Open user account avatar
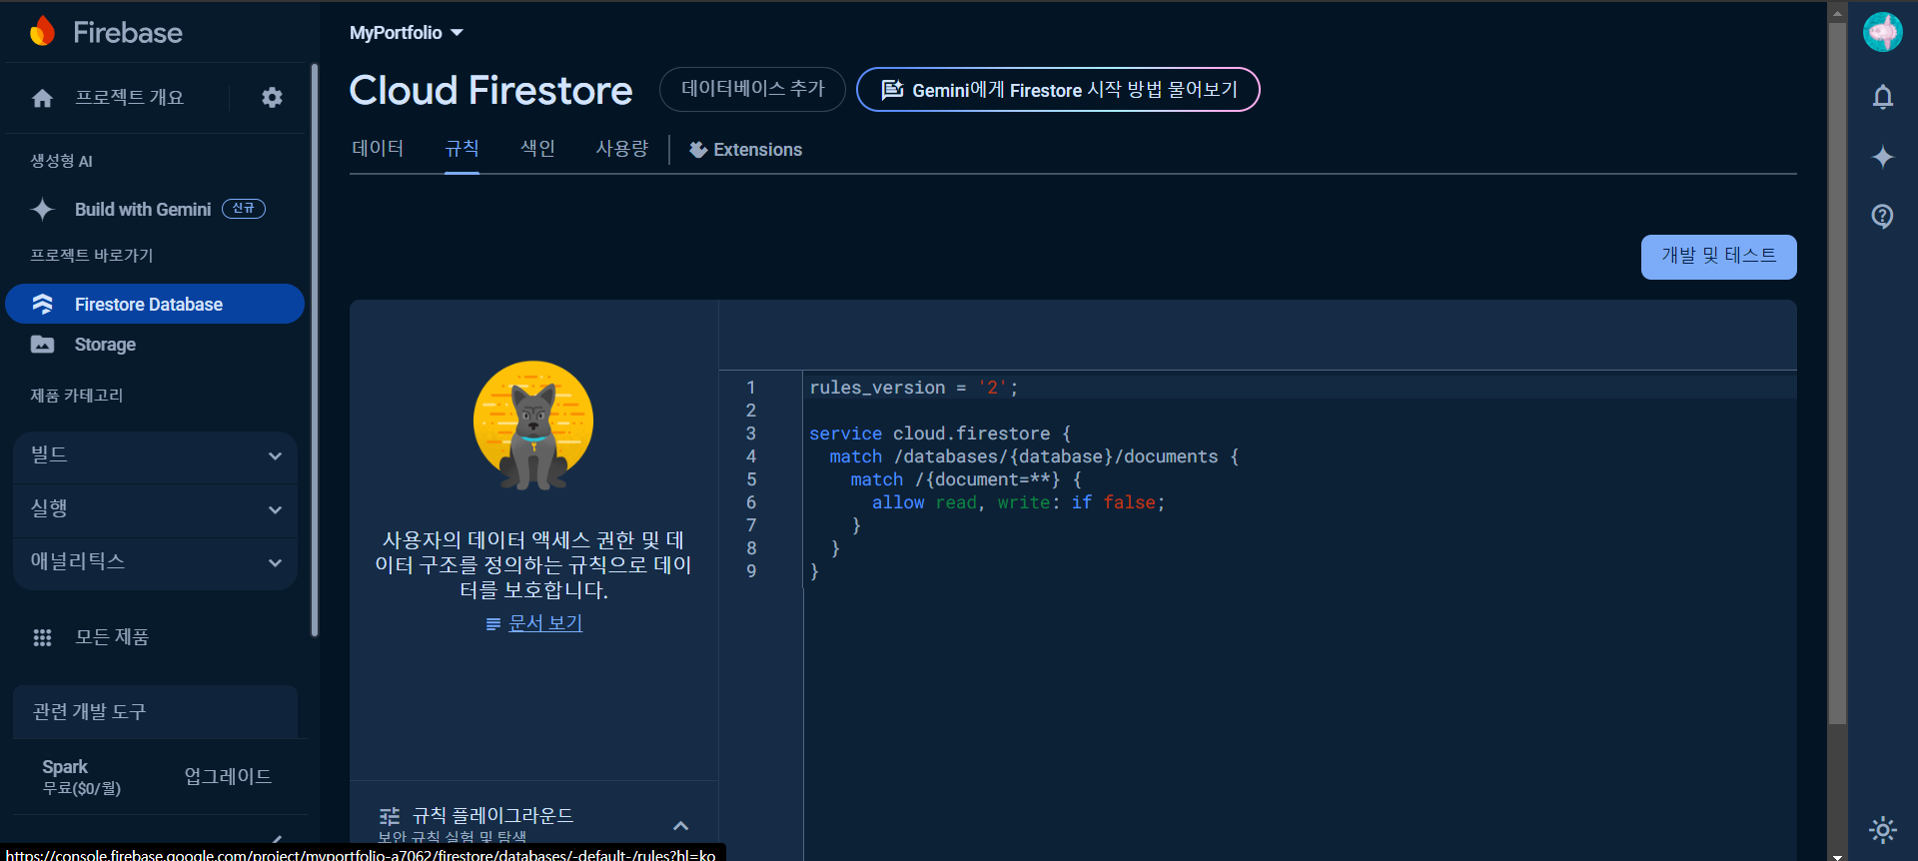1918x861 pixels. (x=1883, y=32)
